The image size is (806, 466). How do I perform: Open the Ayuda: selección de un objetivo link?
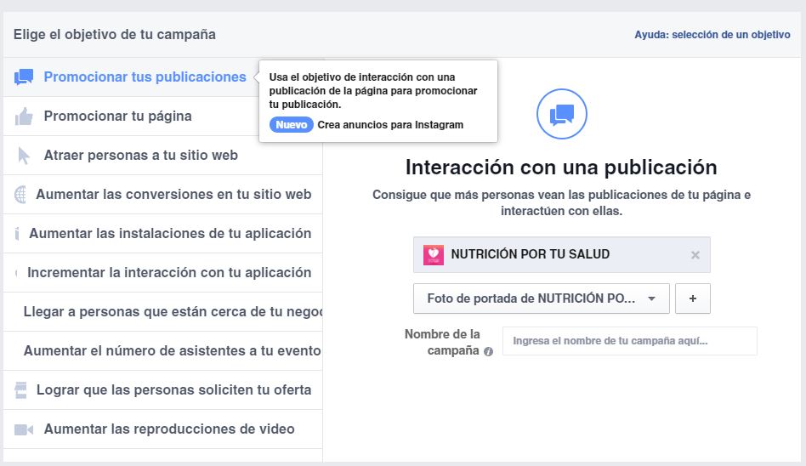click(x=712, y=35)
